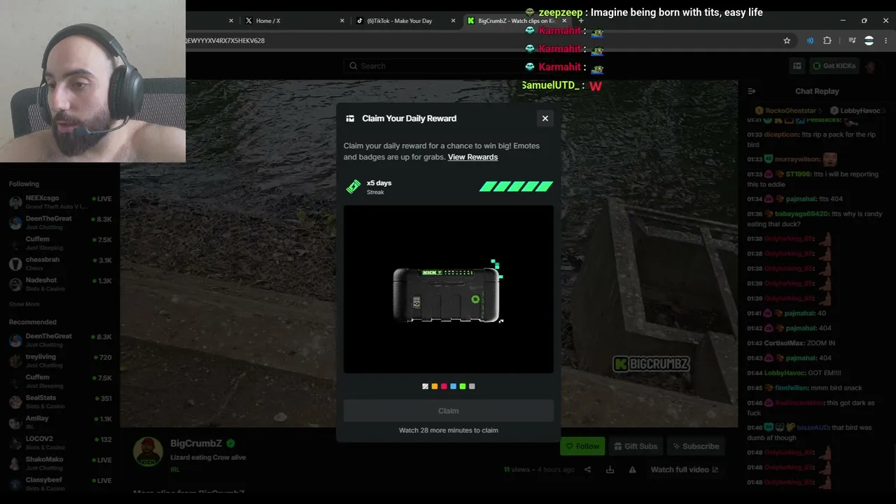Download the clip with the download icon
Image resolution: width=896 pixels, height=504 pixels.
[610, 470]
